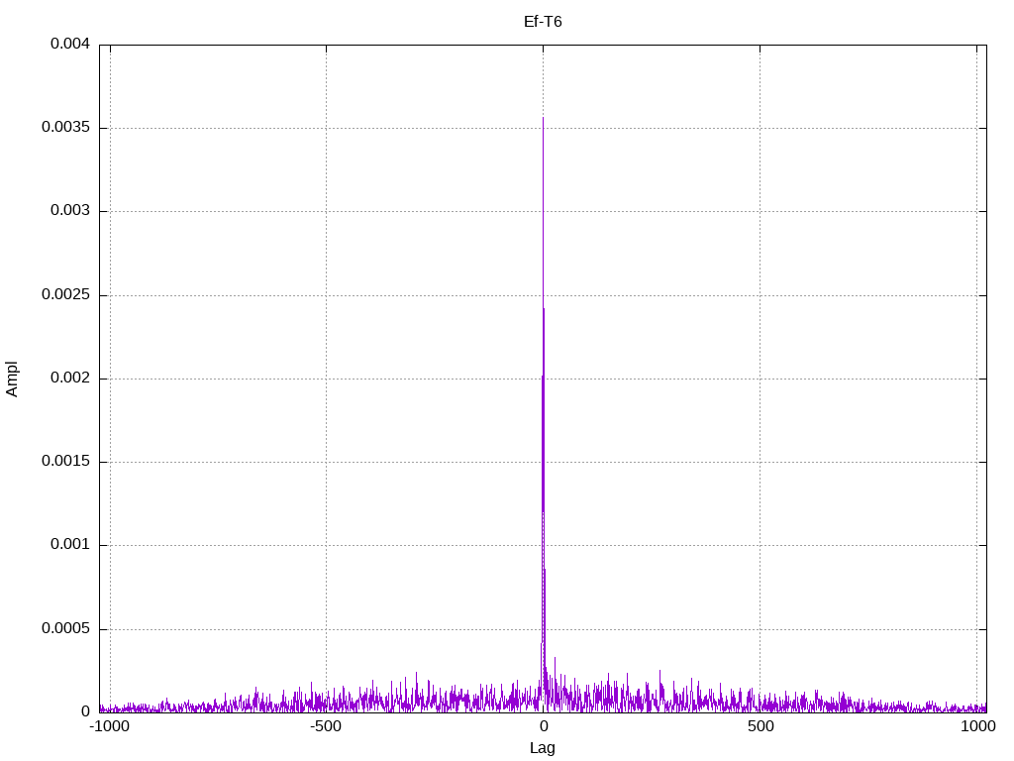1014x761 pixels.
Task: Click the y-axis tick label 0.0015
Action: click(65, 461)
